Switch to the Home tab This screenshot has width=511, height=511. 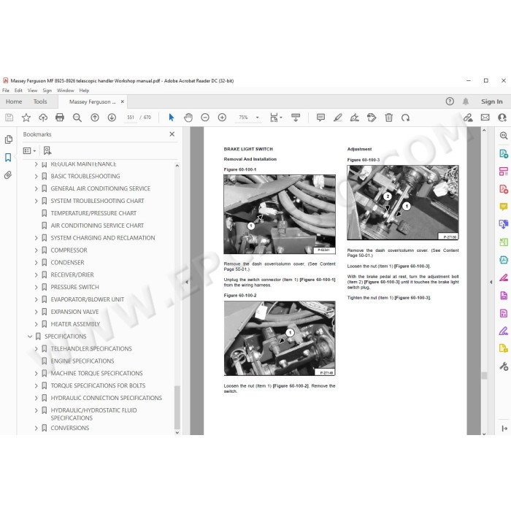14,101
